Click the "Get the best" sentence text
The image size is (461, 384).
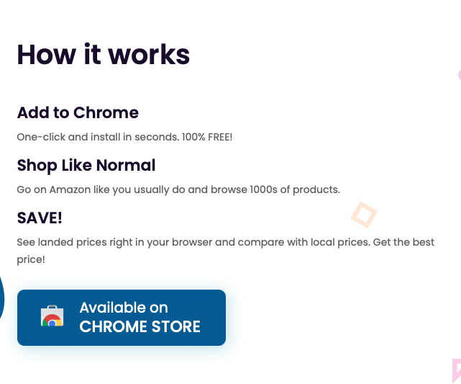[403, 242]
